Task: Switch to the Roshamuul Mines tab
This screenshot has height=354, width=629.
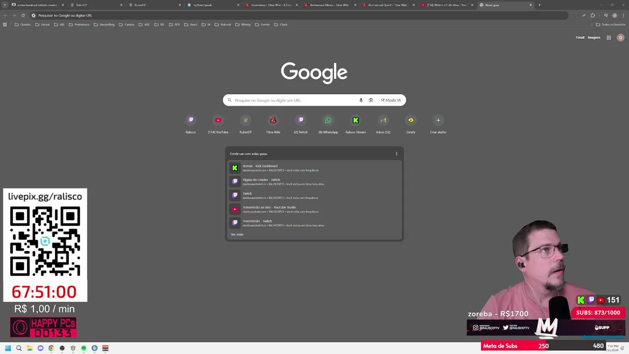Action: 329,5
